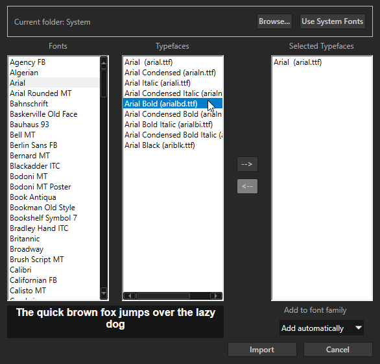Viewport: 380px width, 364px height.
Task: Select Arial Bold (arialbd.ttf) typeface
Action: pyautogui.click(x=172, y=104)
